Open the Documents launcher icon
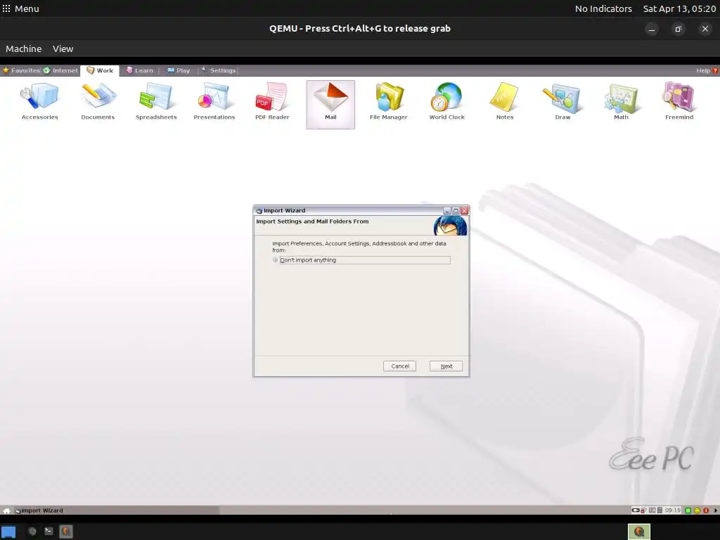This screenshot has width=720, height=540. tap(98, 102)
